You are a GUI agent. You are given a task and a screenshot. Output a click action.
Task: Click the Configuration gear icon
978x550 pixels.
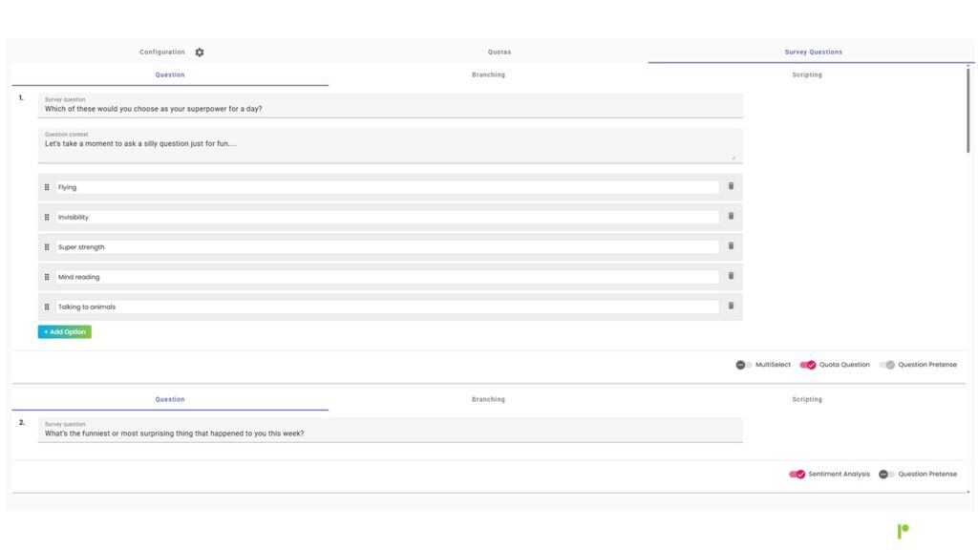point(200,53)
